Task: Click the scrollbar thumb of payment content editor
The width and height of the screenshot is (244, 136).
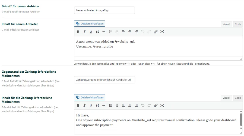Action: (241, 119)
